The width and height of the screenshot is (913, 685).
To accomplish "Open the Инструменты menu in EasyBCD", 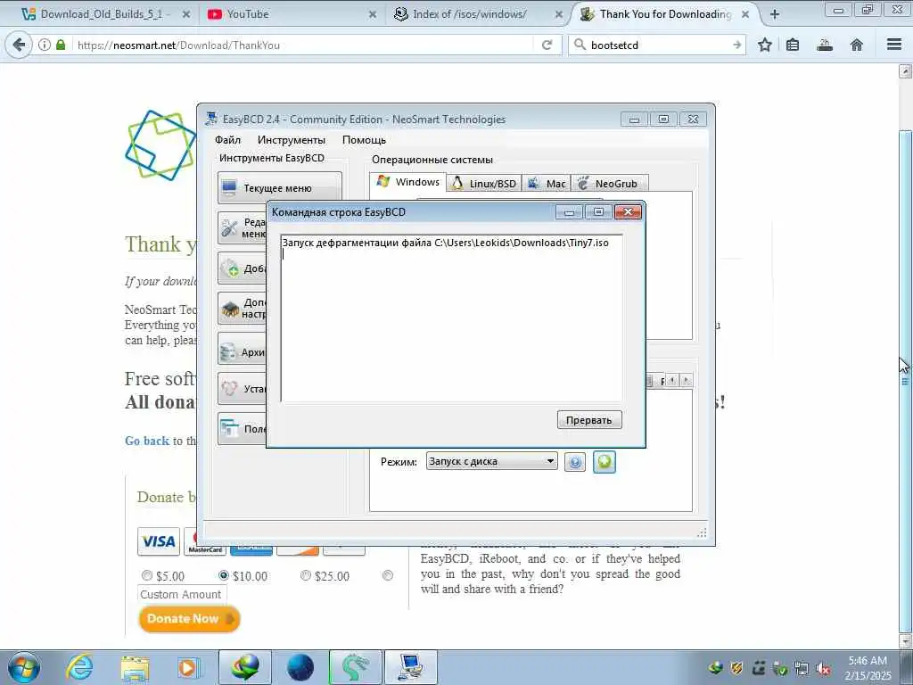I will (292, 140).
